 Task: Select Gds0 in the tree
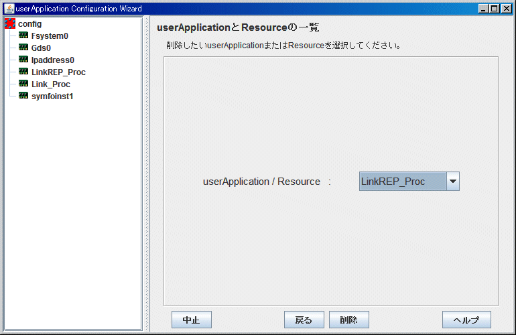[41, 48]
